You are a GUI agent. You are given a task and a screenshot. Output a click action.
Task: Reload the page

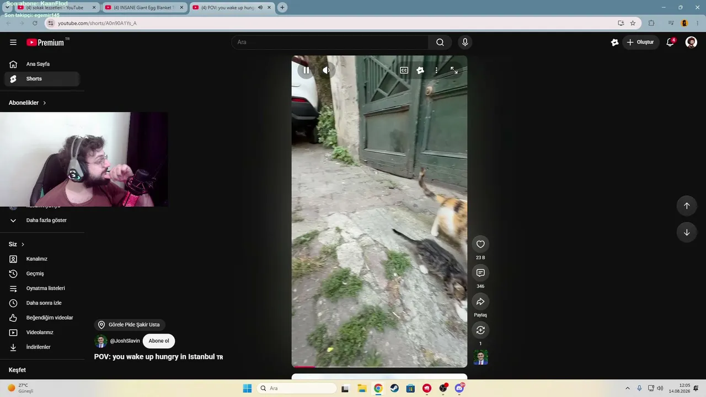[x=35, y=23]
